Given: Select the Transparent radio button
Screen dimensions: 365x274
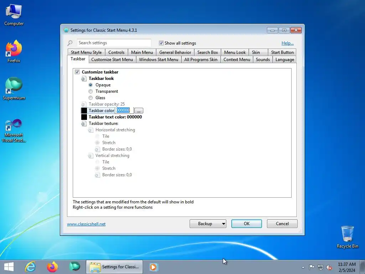Looking at the screenshot, I should coord(91,91).
